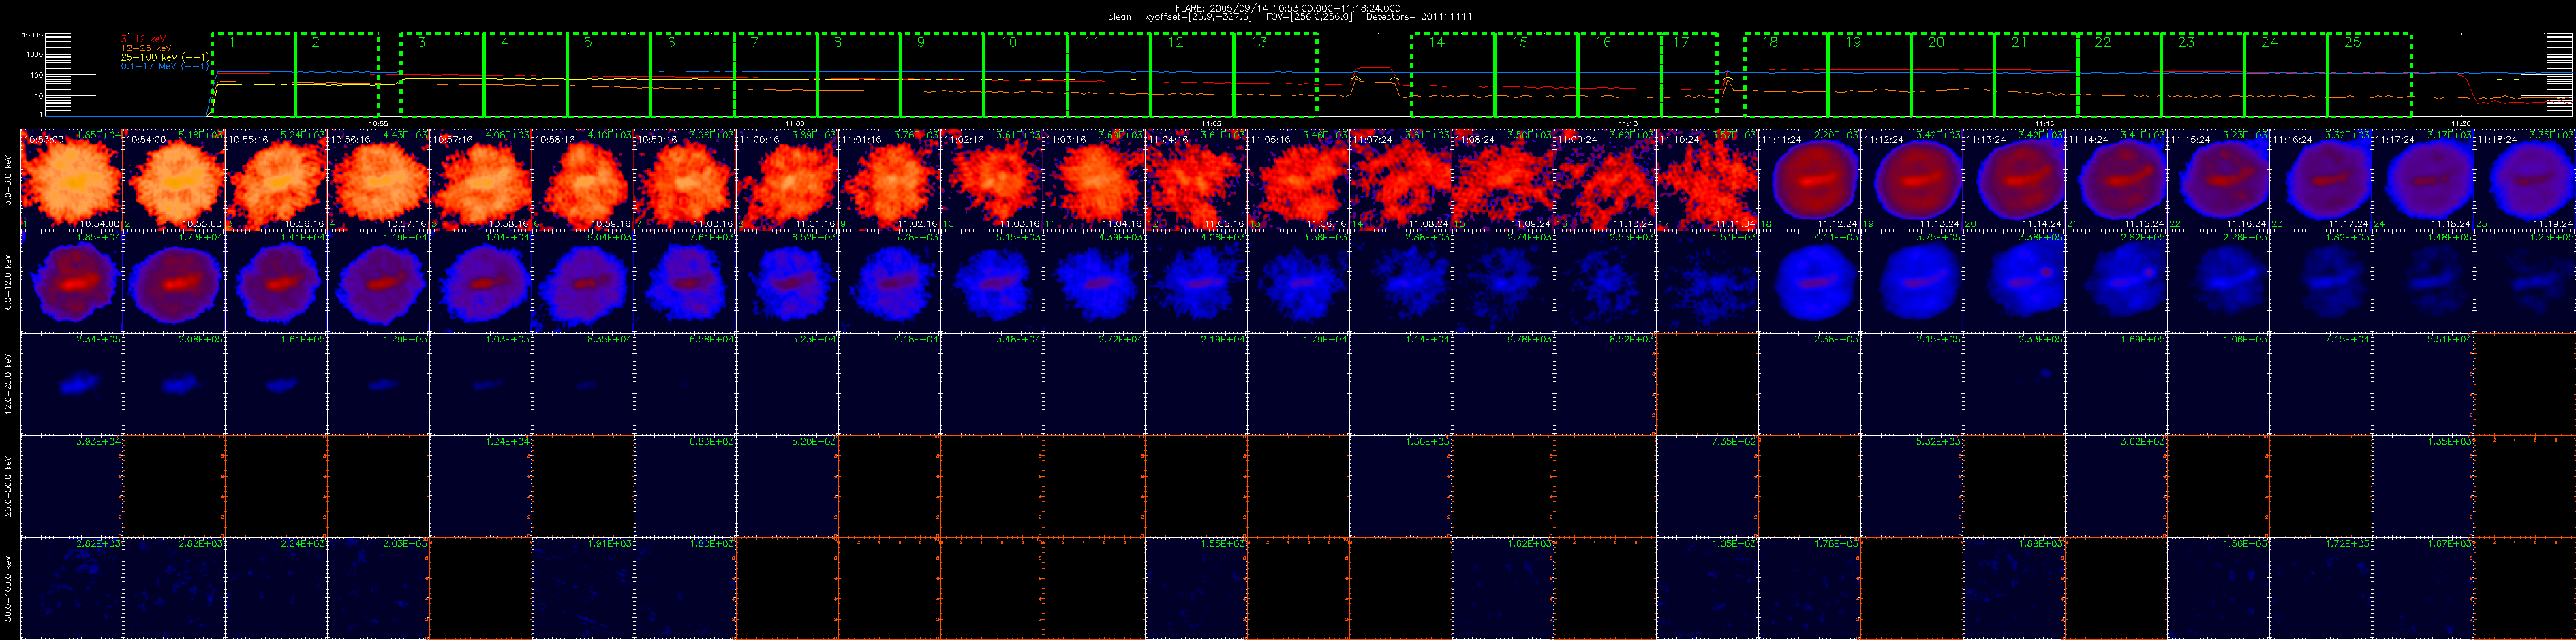Select the 3-6 keV image starting 11:18:24
This screenshot has height=640, width=2576.
[2525, 180]
